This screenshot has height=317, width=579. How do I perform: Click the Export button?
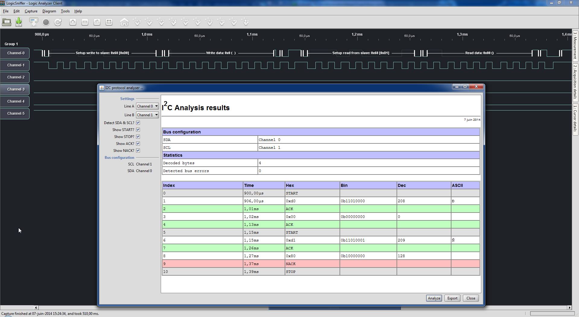(452, 298)
